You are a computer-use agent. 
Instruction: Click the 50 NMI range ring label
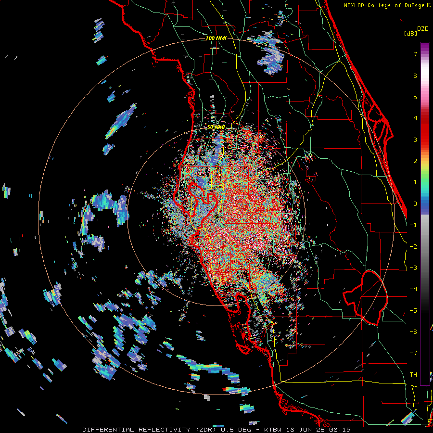pos(216,127)
